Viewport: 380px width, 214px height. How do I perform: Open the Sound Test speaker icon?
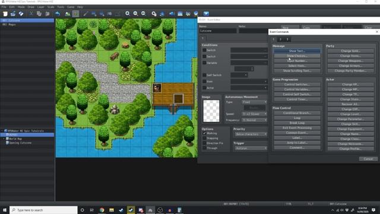172,14
